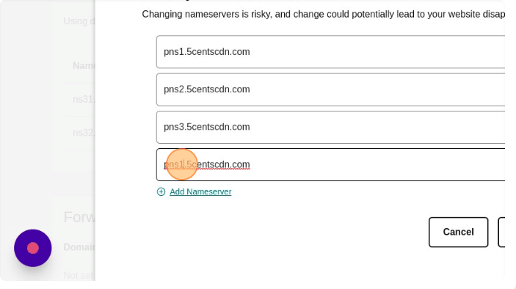Image resolution: width=516 pixels, height=289 pixels.
Task: Click the dimmed Domain label under Forwarding
Action: point(79,247)
